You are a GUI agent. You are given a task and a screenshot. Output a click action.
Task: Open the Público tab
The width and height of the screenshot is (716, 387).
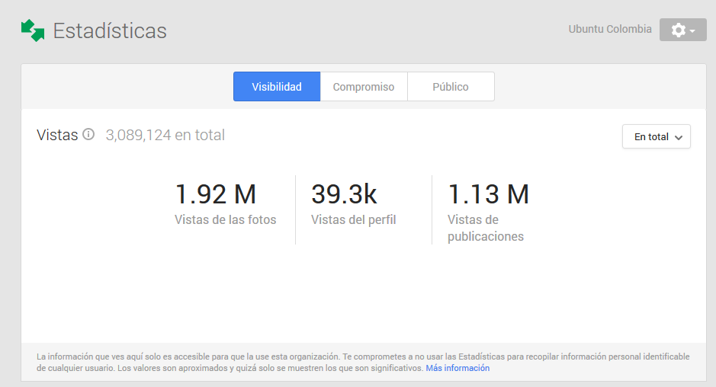[x=451, y=87]
